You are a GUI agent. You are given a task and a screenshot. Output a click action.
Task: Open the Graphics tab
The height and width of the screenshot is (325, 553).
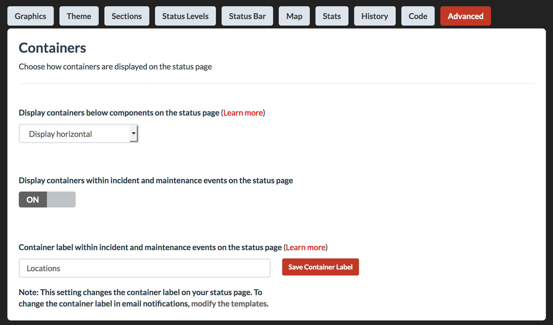click(x=30, y=16)
